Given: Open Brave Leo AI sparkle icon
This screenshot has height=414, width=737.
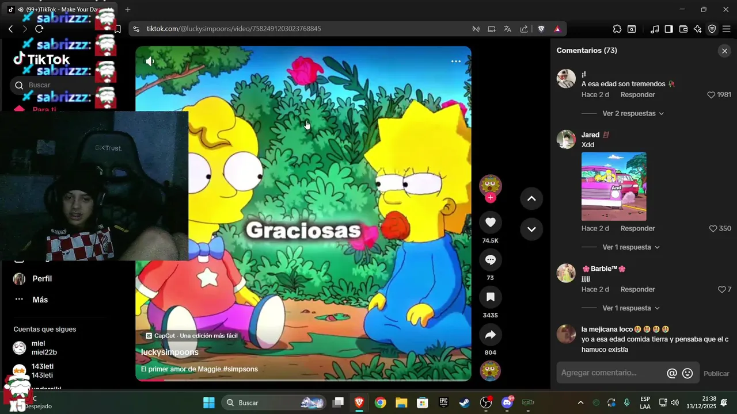Looking at the screenshot, I should click(x=698, y=29).
